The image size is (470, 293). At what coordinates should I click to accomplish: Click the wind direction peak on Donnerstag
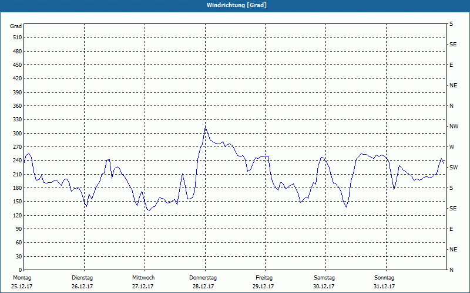(x=205, y=127)
